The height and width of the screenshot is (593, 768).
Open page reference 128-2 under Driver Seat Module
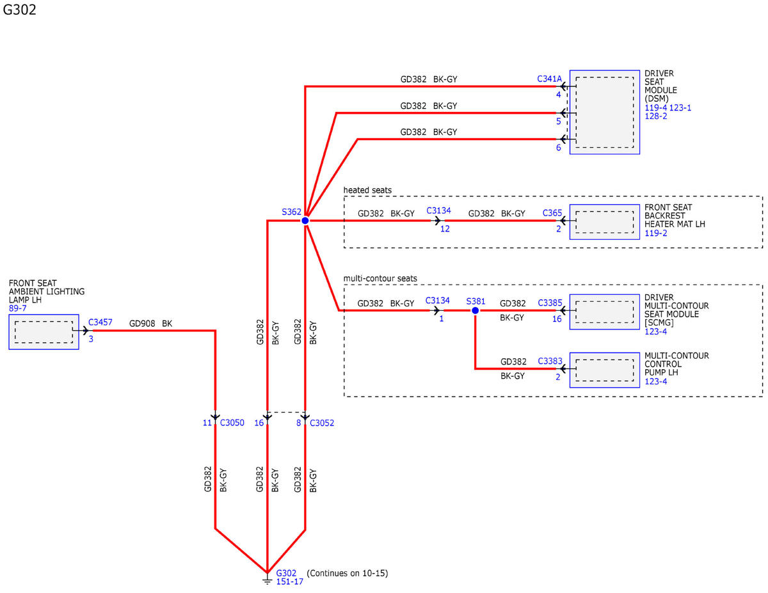656,116
